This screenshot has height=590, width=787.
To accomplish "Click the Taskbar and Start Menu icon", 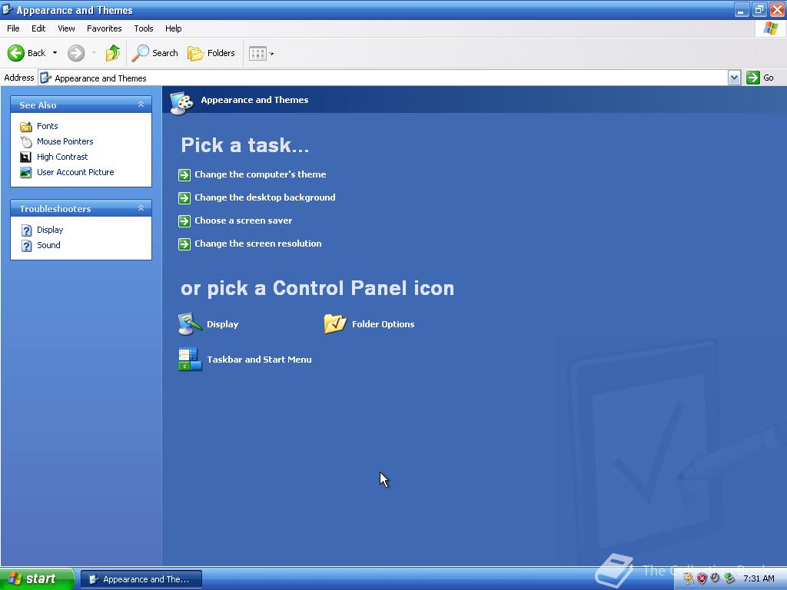I will coord(191,360).
